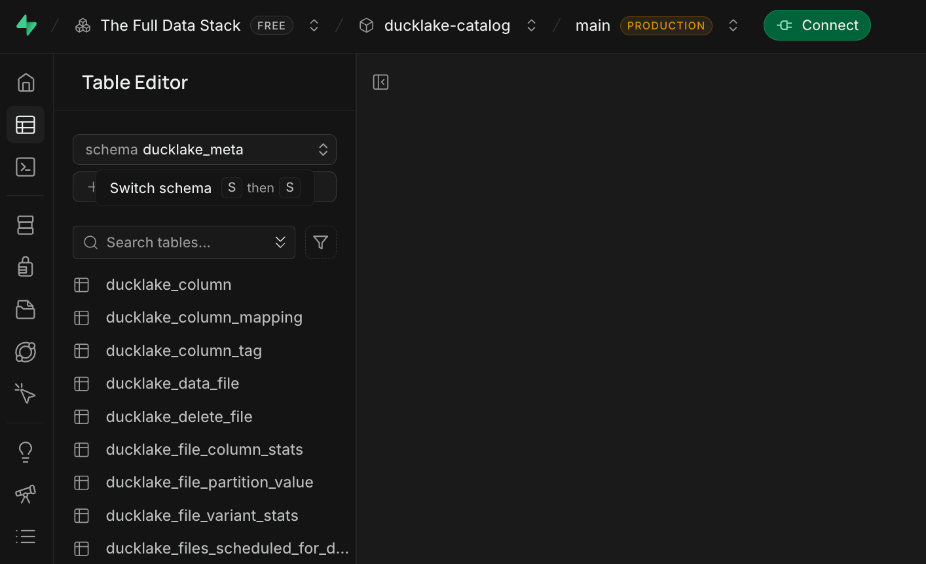
Task: Open the ducklake_file_column_stats table
Action: tap(204, 449)
